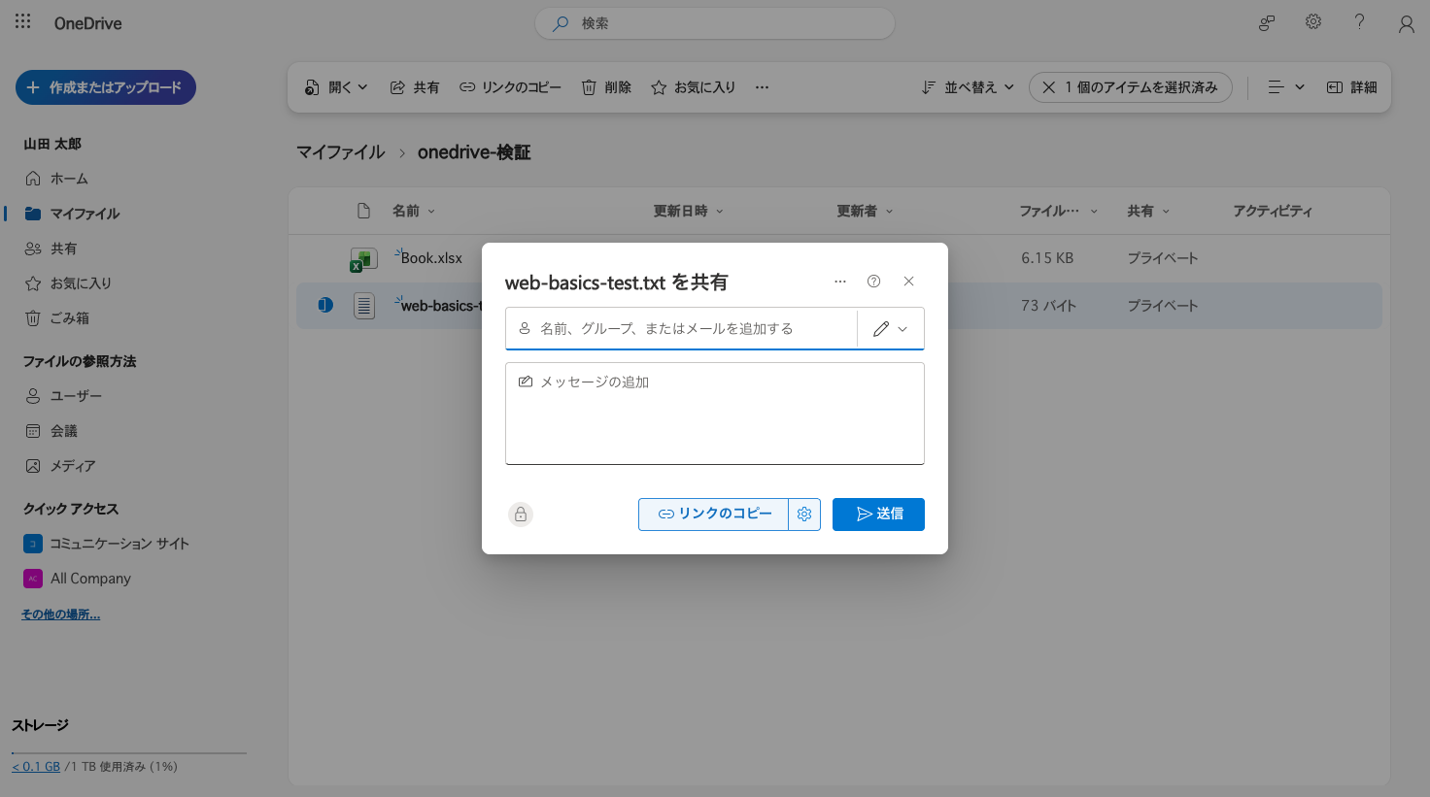Open ファイル サイズ column header menu
Screen dimensions: 1430x797
1058,211
